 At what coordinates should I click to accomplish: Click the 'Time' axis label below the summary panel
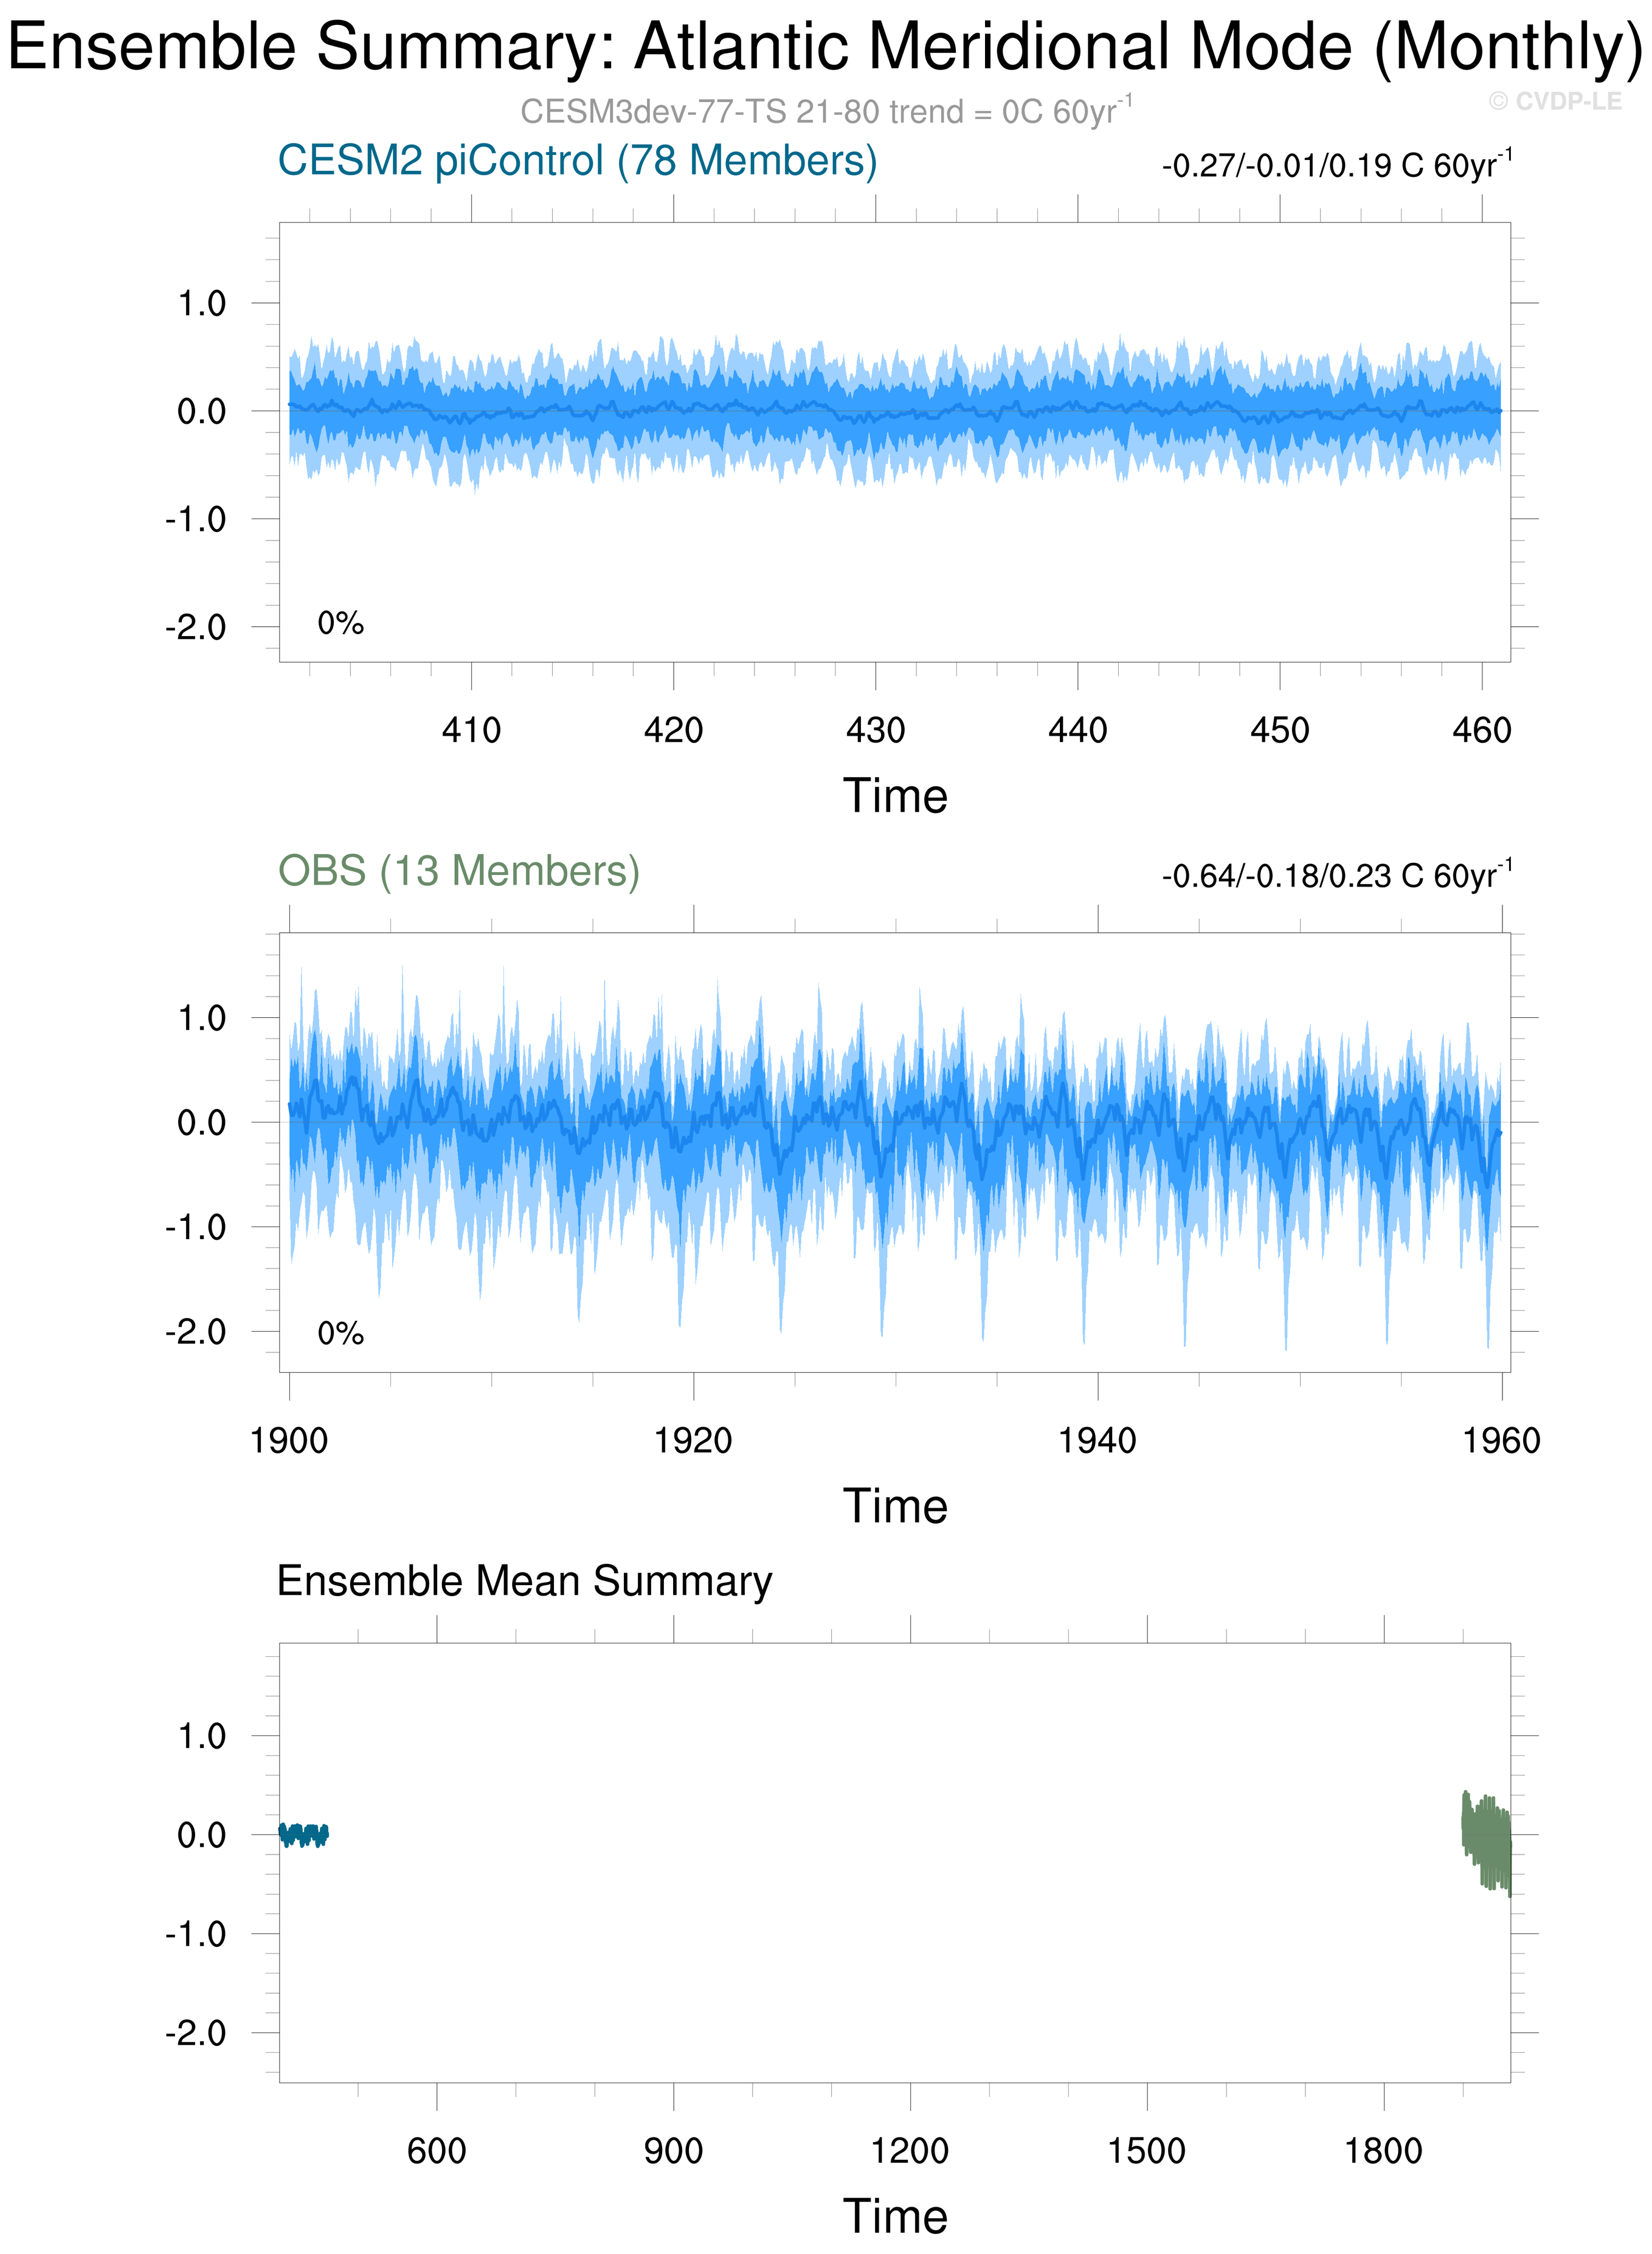[895, 2217]
